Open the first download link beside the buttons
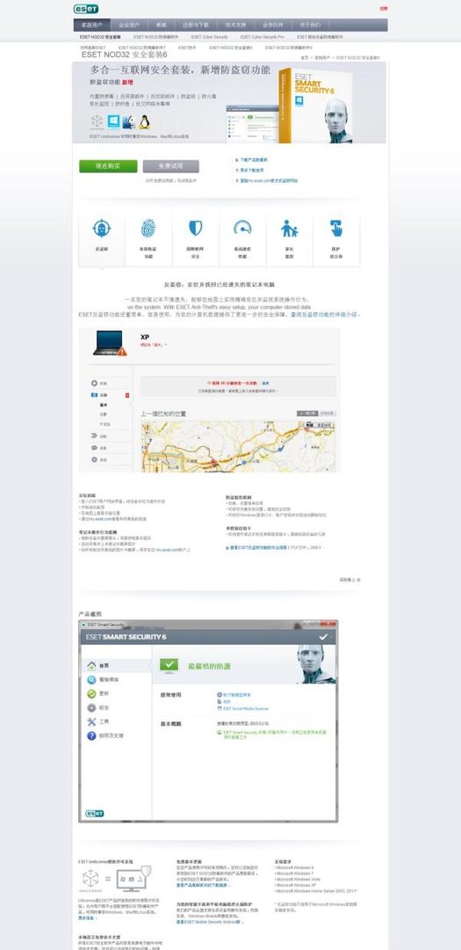461x950 pixels. pos(252,160)
